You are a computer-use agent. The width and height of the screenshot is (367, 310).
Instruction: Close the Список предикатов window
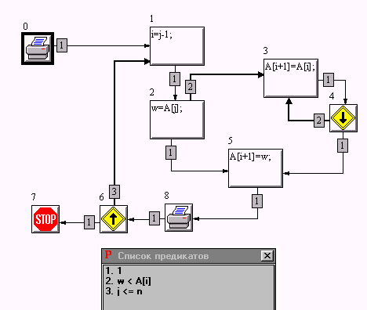(x=267, y=256)
